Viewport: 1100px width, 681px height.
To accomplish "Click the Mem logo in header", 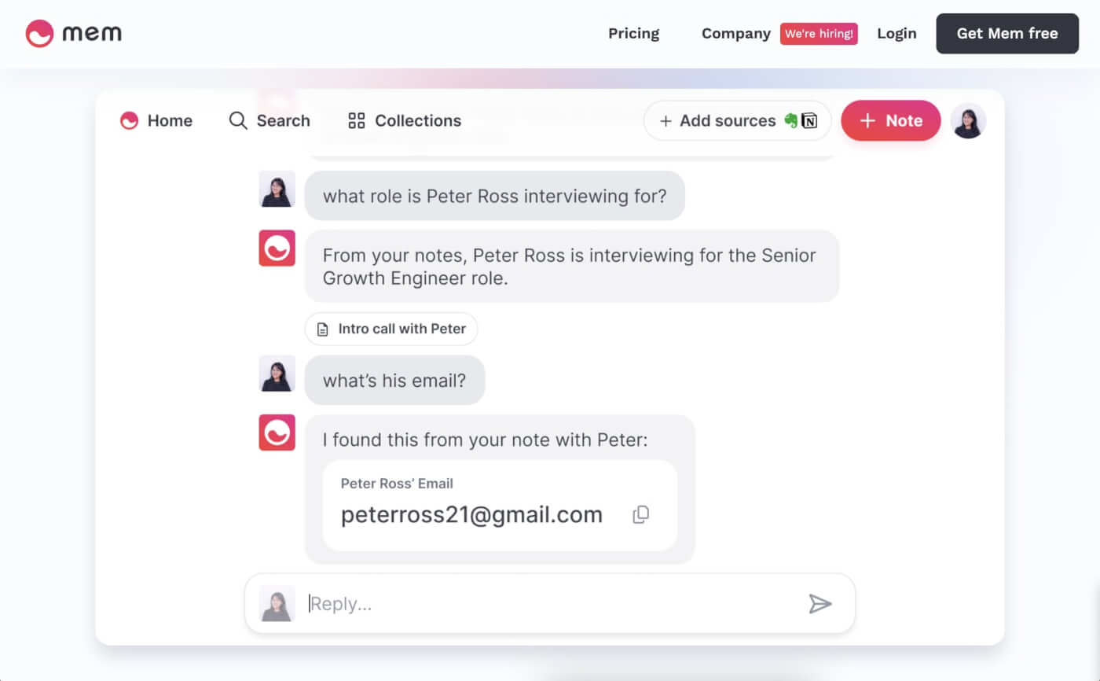I will click(x=73, y=34).
